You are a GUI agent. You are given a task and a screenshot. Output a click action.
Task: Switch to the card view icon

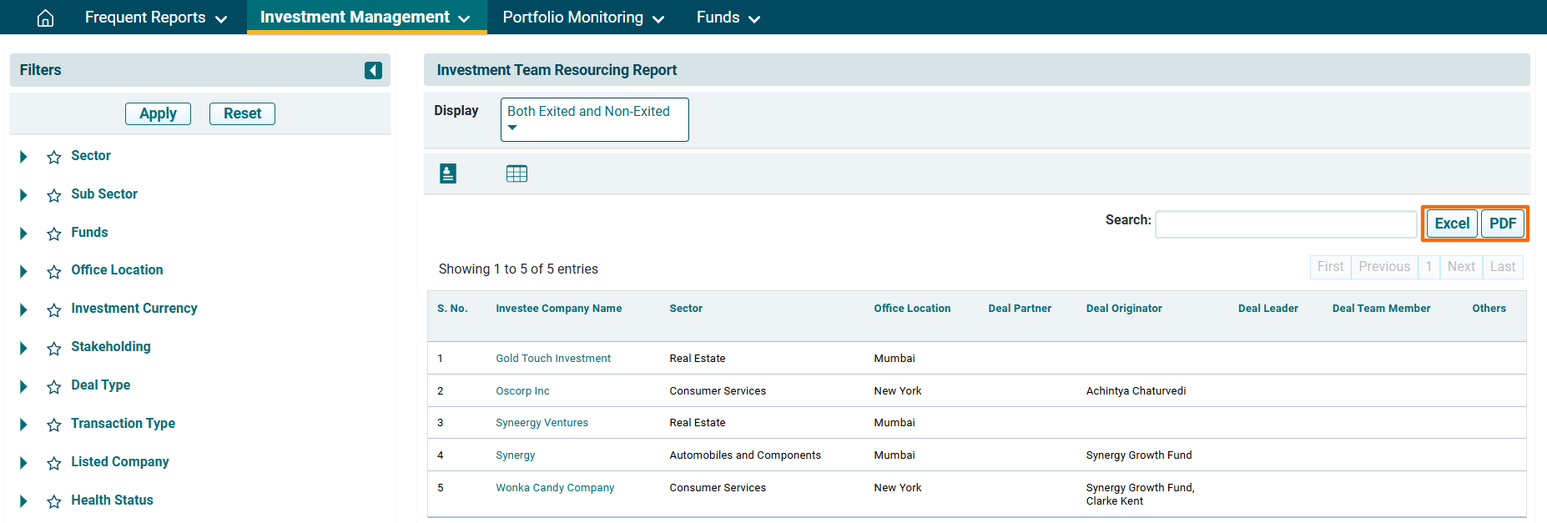(448, 173)
